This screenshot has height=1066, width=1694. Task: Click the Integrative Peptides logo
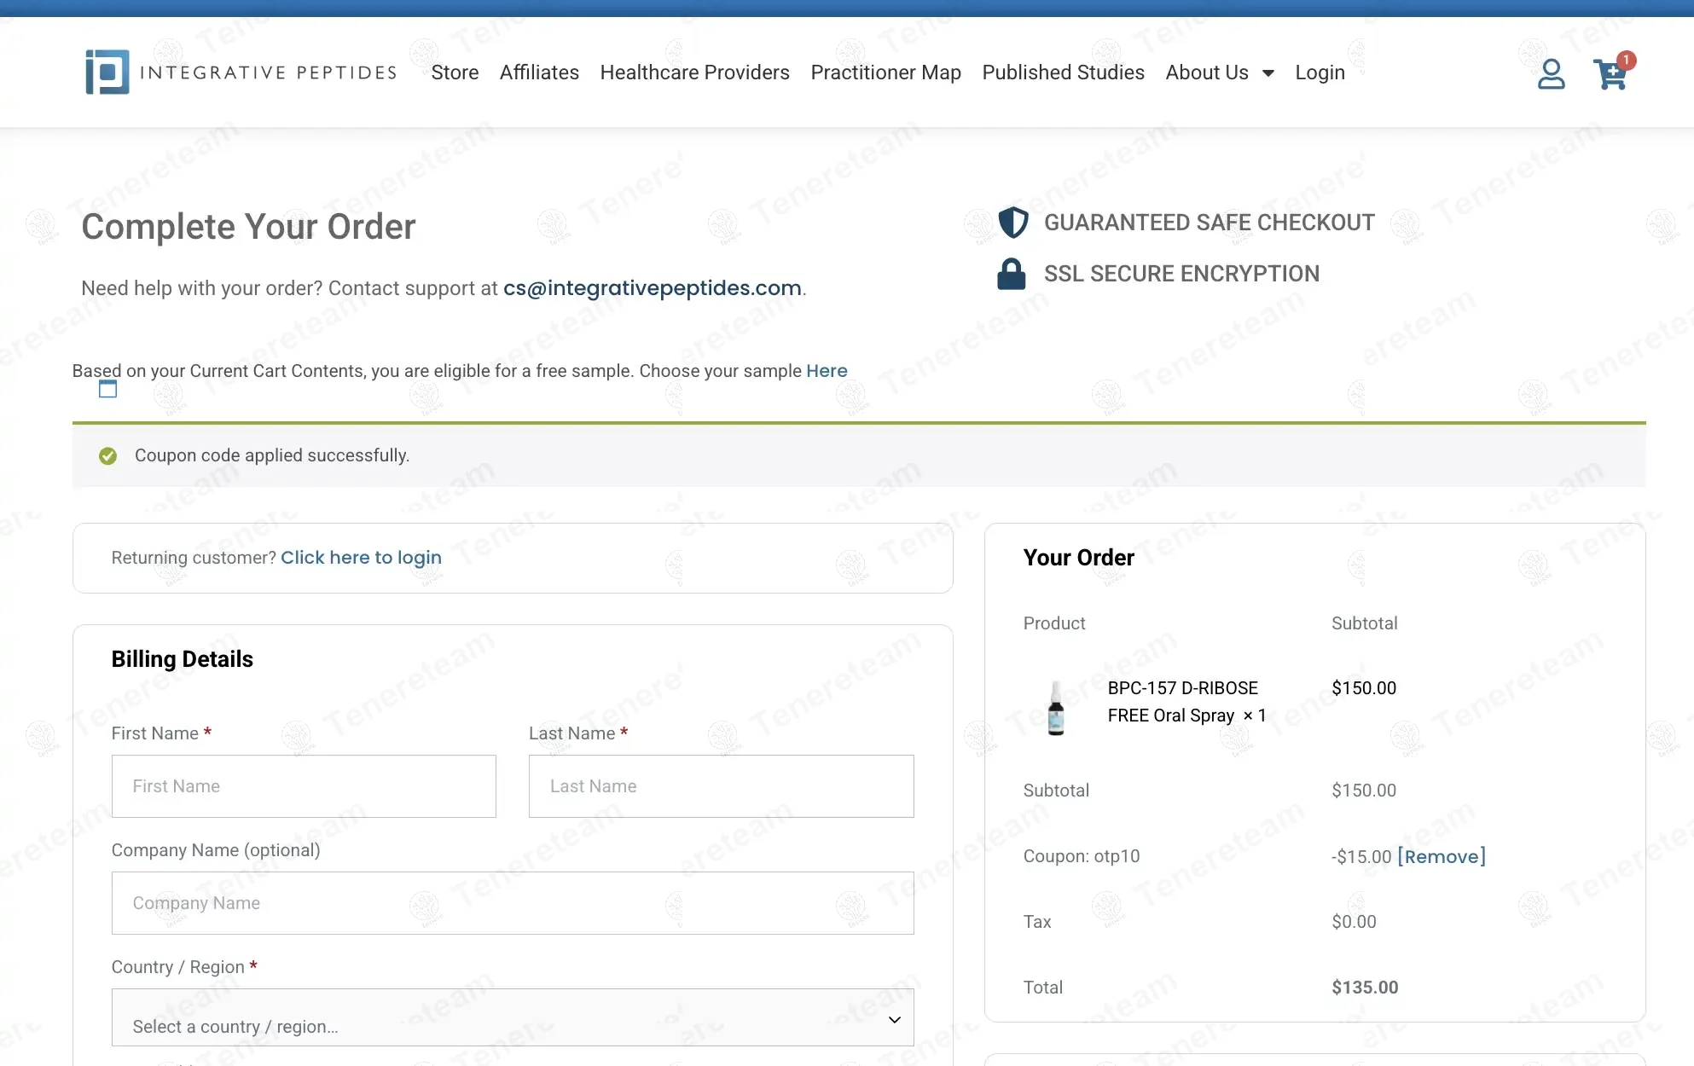241,72
